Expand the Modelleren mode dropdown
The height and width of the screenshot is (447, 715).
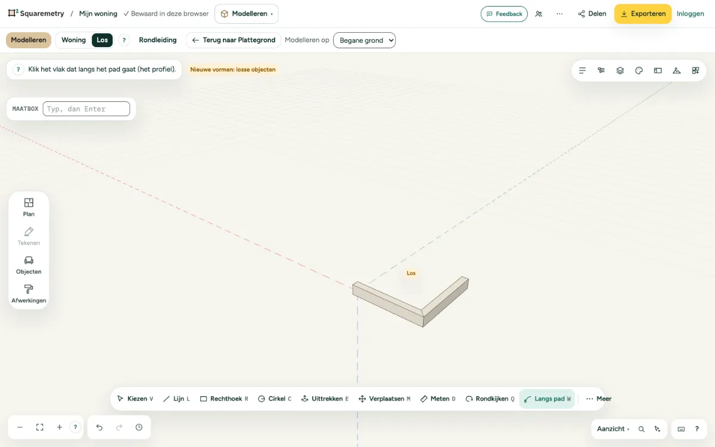tap(247, 14)
